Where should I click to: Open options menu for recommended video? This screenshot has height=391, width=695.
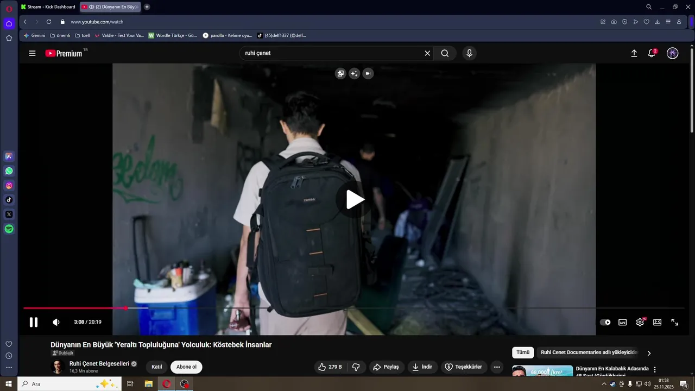(x=655, y=370)
